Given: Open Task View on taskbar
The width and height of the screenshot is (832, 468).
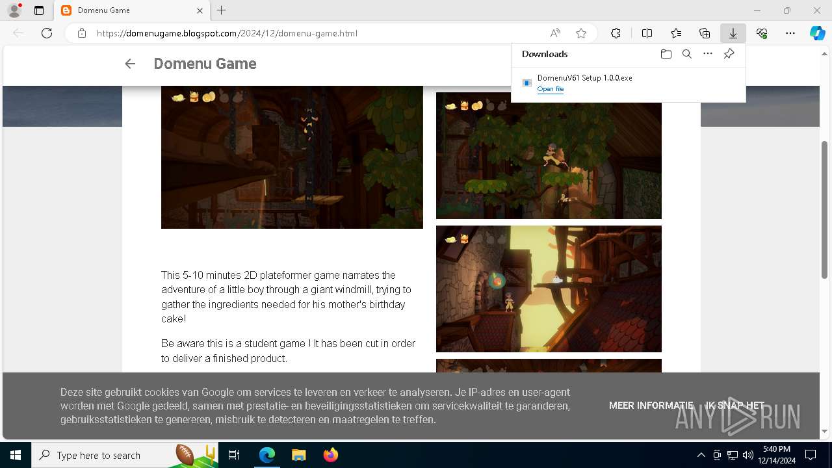Looking at the screenshot, I should (234, 455).
